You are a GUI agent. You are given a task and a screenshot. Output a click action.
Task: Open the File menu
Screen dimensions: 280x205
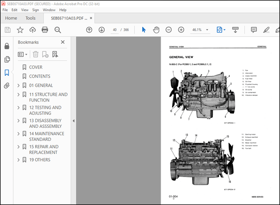click(5, 10)
